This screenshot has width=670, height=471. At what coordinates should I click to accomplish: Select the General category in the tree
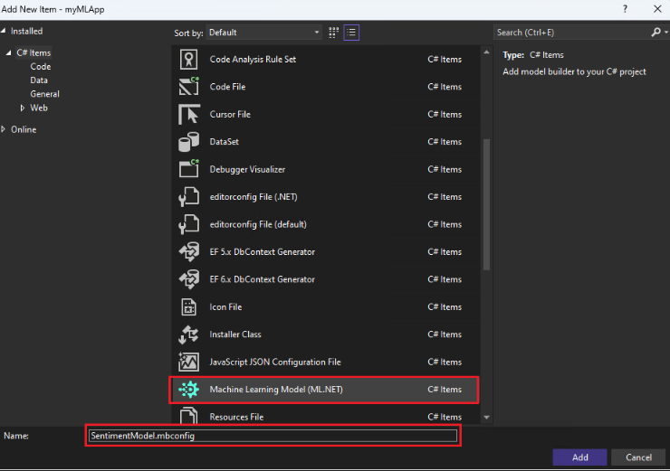click(44, 94)
